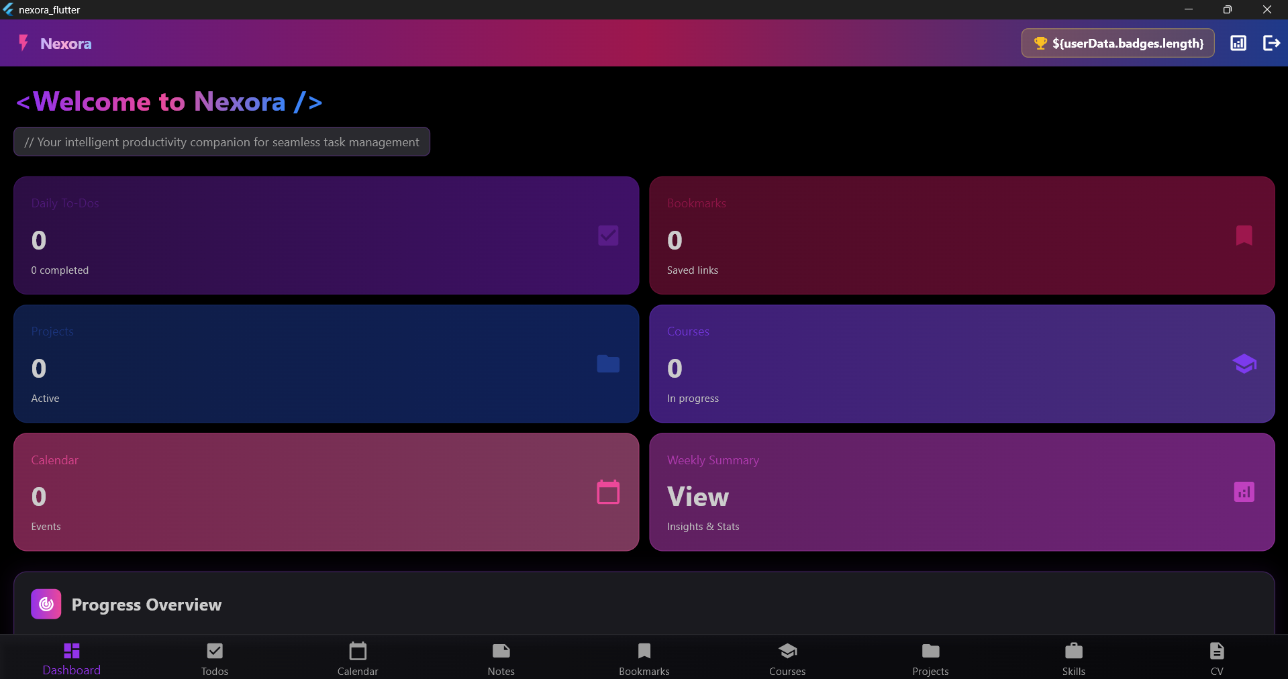
Task: Switch to the Calendar tab in bottom bar
Action: [x=358, y=659]
